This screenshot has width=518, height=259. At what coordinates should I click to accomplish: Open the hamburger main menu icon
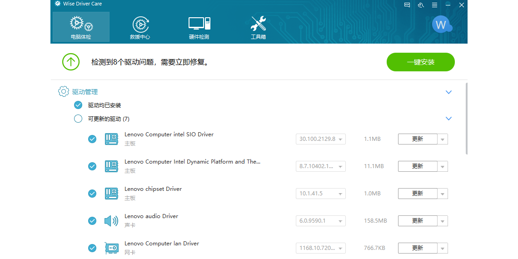[434, 5]
